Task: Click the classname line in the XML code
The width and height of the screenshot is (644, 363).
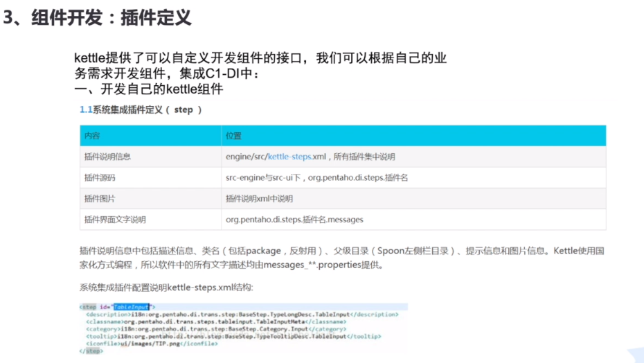Action: pyautogui.click(x=216, y=321)
